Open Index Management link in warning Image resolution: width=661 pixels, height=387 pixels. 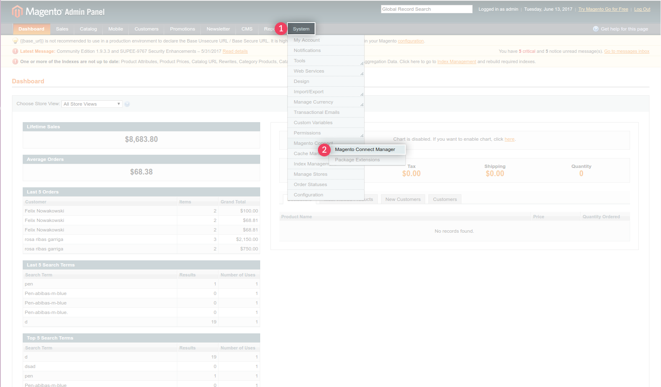(x=456, y=61)
